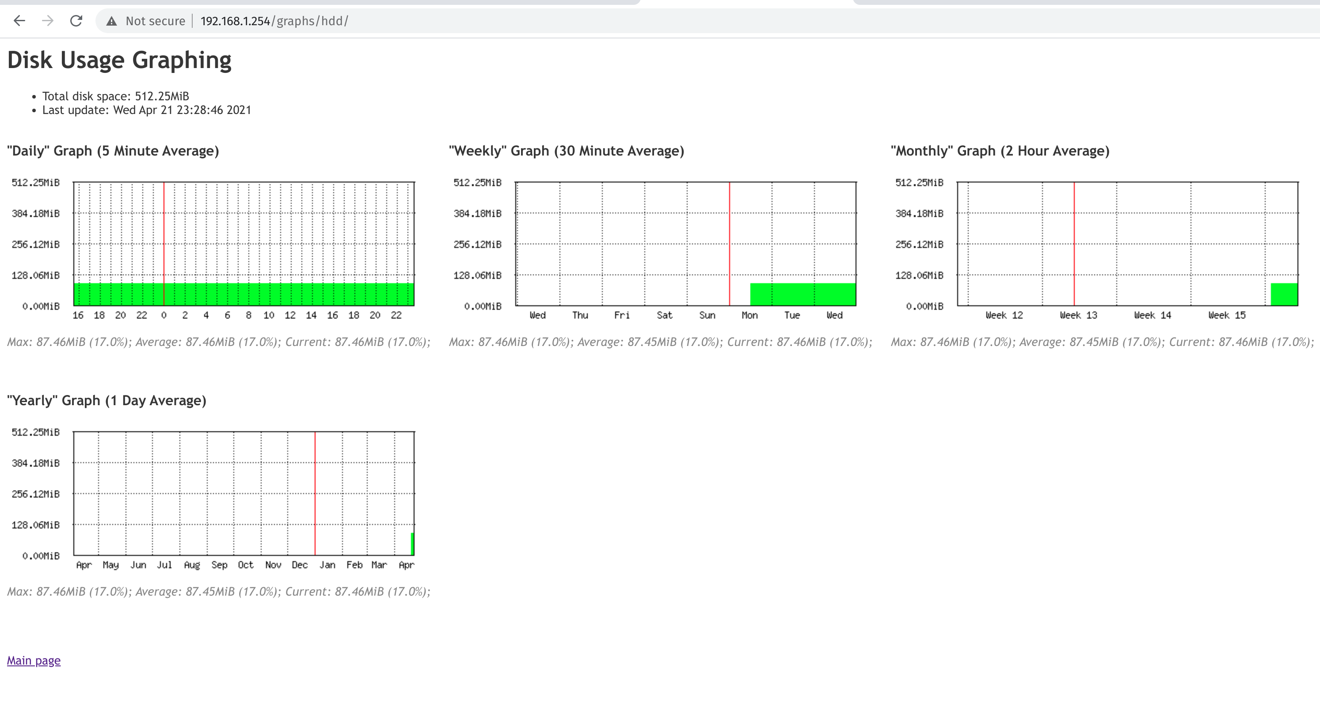Click the Last update timestamp text
Viewport: 1320px width, 722px height.
click(x=147, y=110)
